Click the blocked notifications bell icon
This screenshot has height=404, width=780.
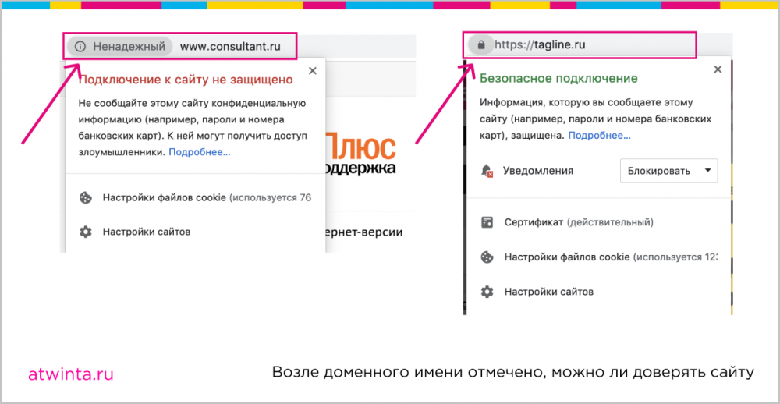pyautogui.click(x=487, y=171)
